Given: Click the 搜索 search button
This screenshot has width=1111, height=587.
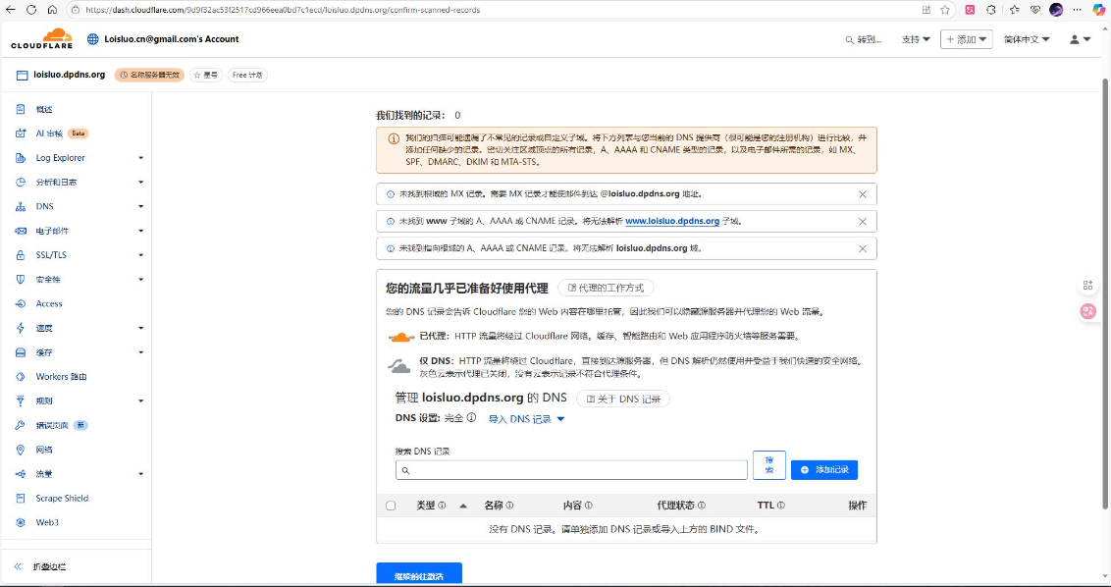Looking at the screenshot, I should 768,465.
